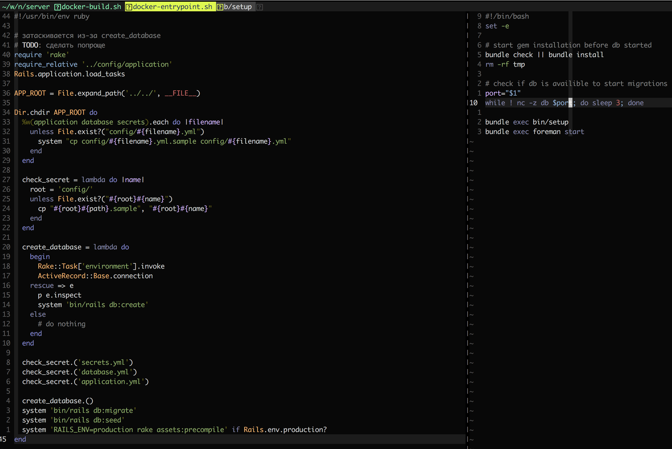Click the glyph icon before docker-entrypoint.sh tab
This screenshot has width=672, height=449.
coord(129,7)
